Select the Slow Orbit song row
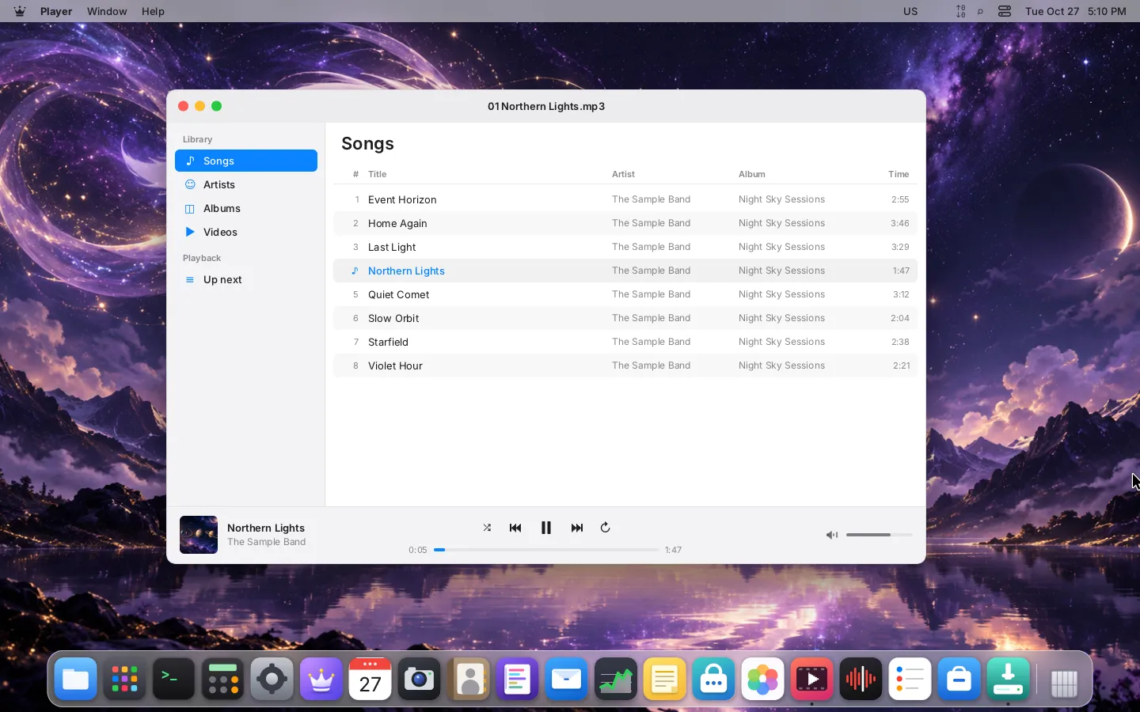Viewport: 1140px width, 712px height. (625, 318)
